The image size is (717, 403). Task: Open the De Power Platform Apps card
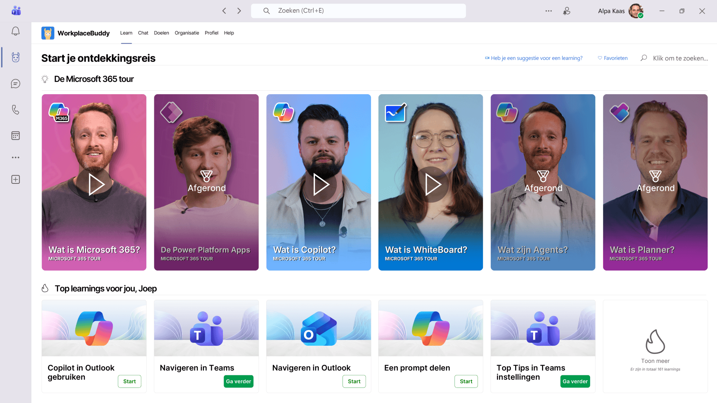206,182
